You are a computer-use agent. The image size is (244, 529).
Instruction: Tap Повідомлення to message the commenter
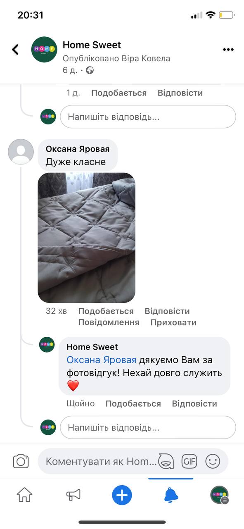[x=109, y=322]
